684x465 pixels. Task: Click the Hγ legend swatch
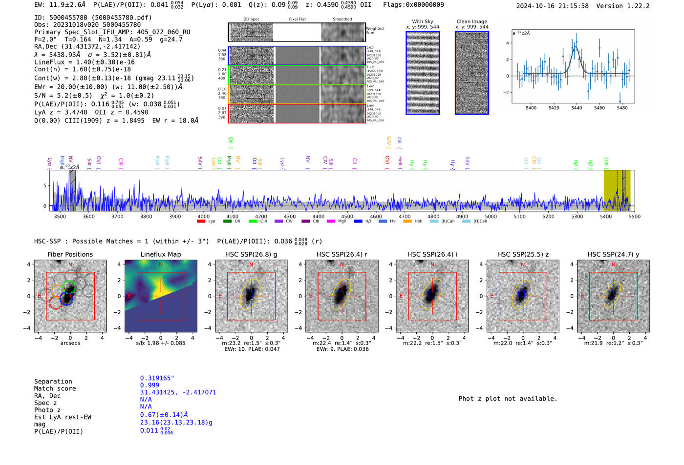(383, 222)
